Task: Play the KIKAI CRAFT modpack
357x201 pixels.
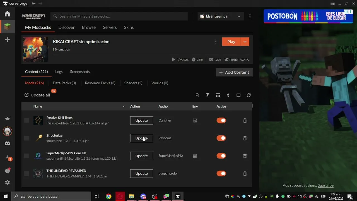Action: coord(231,42)
